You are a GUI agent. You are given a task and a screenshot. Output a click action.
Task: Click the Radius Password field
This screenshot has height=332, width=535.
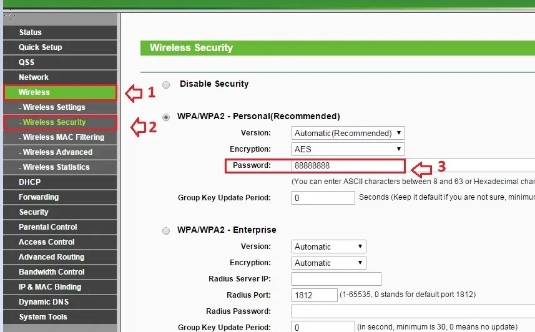click(413, 311)
